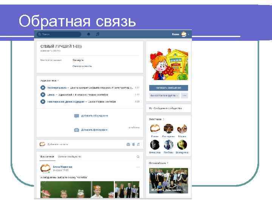Screen dimensions: 272x204
Task: Switch to Записи сообщества tab
Action: 70,156
